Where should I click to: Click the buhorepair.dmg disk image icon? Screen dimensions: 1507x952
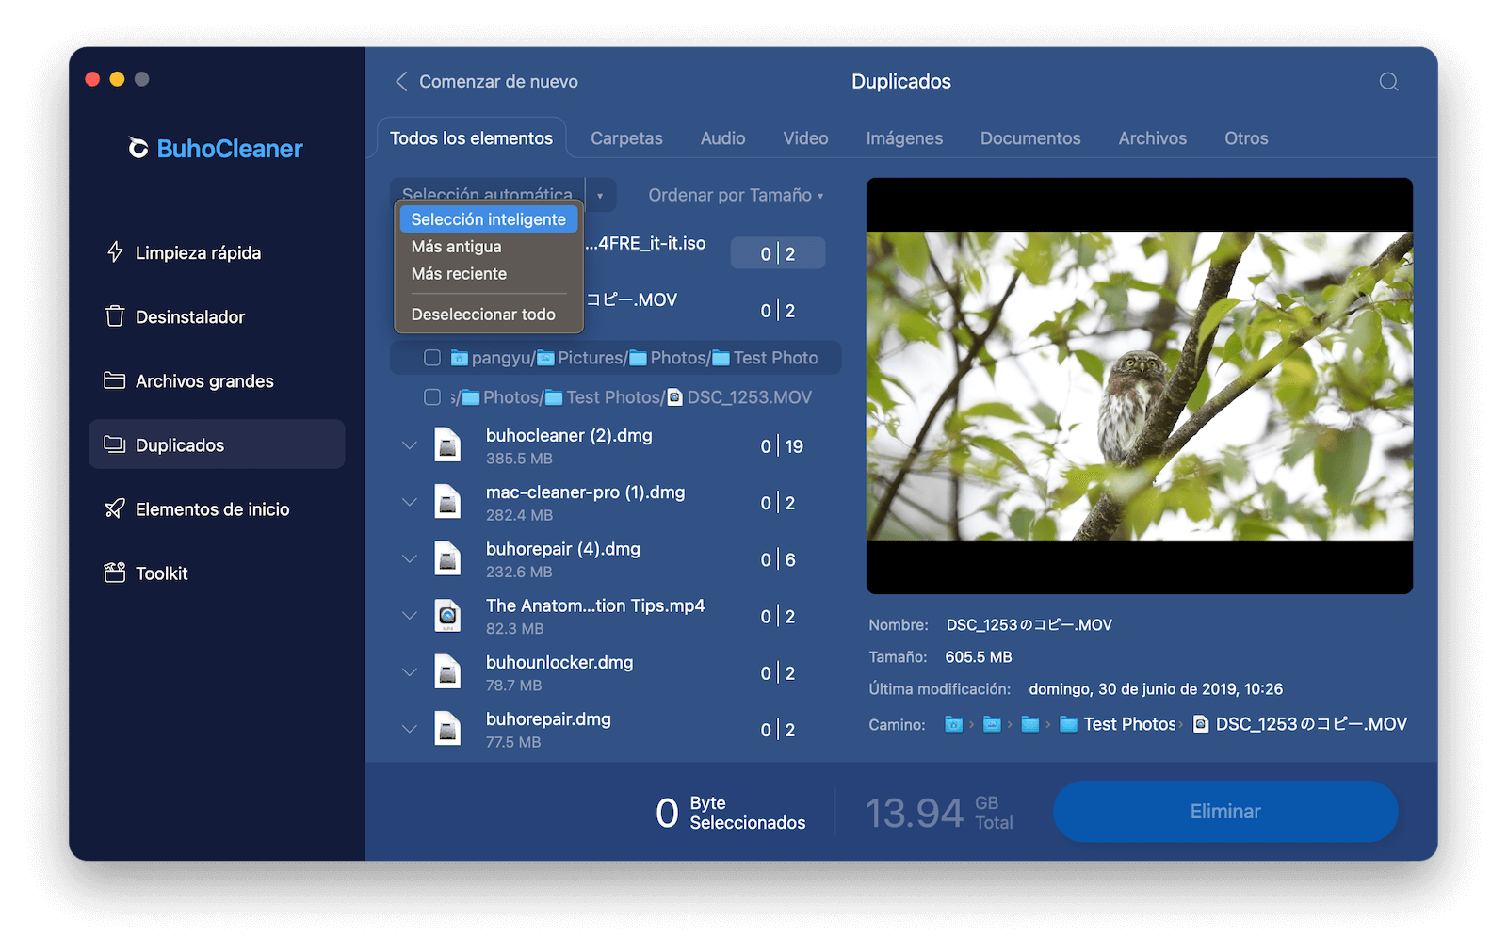click(447, 729)
